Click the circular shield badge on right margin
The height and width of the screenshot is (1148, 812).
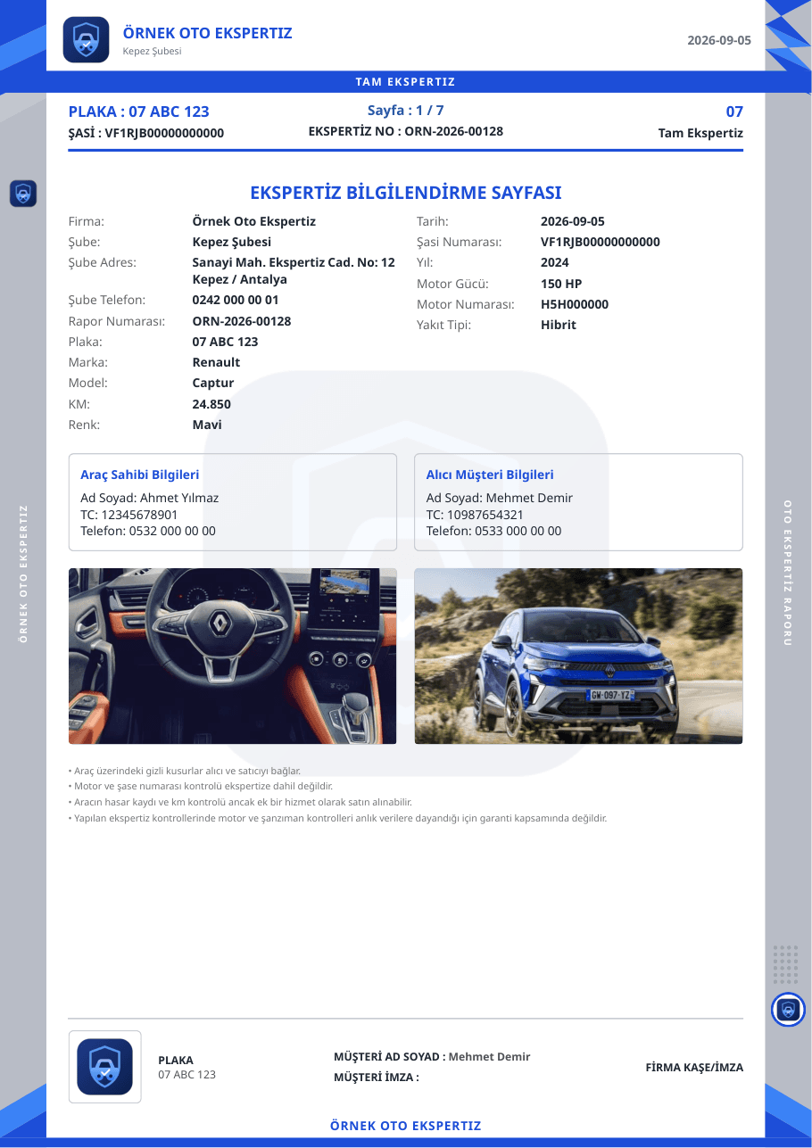tap(788, 1010)
